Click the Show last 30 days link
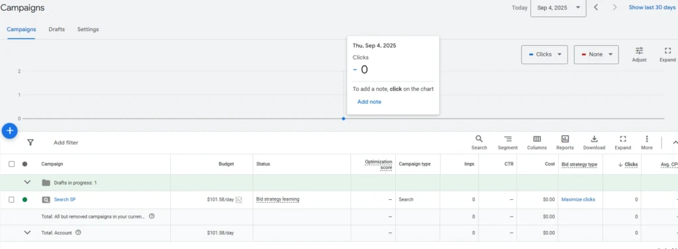The image size is (678, 249). point(652,7)
